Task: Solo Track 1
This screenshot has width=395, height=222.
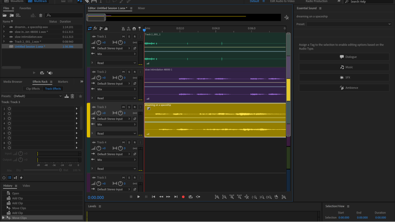Action: (129, 37)
